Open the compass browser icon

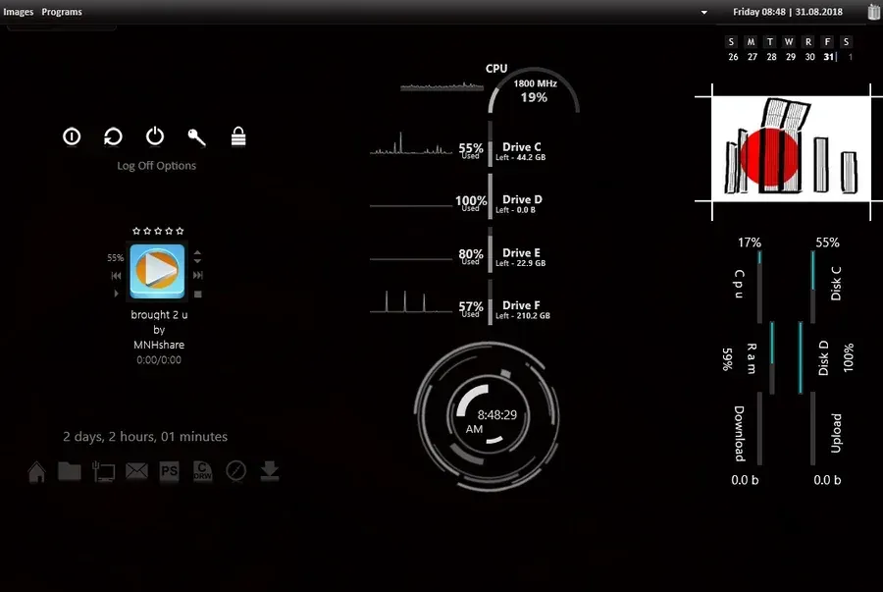coord(235,471)
